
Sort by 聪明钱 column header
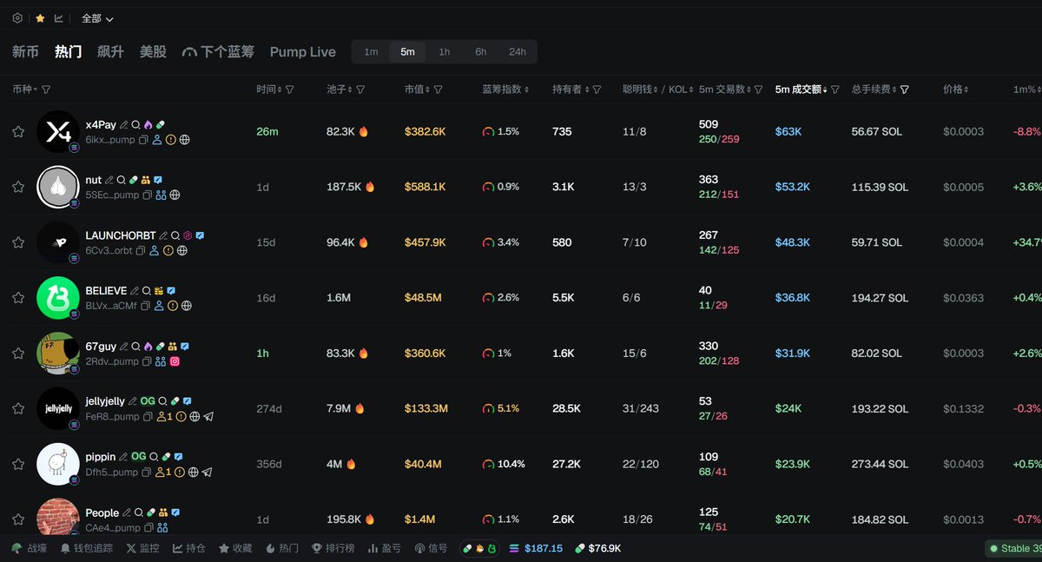pos(638,89)
